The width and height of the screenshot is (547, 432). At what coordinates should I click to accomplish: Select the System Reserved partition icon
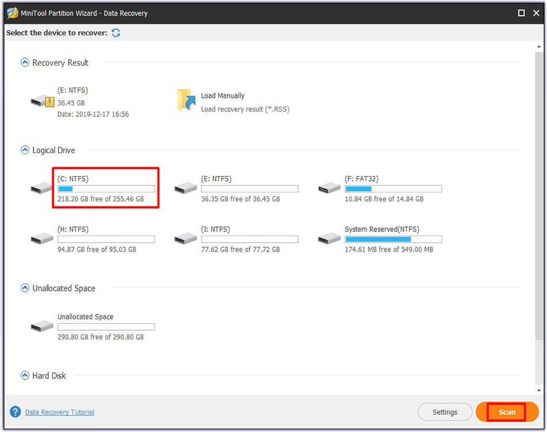[329, 239]
